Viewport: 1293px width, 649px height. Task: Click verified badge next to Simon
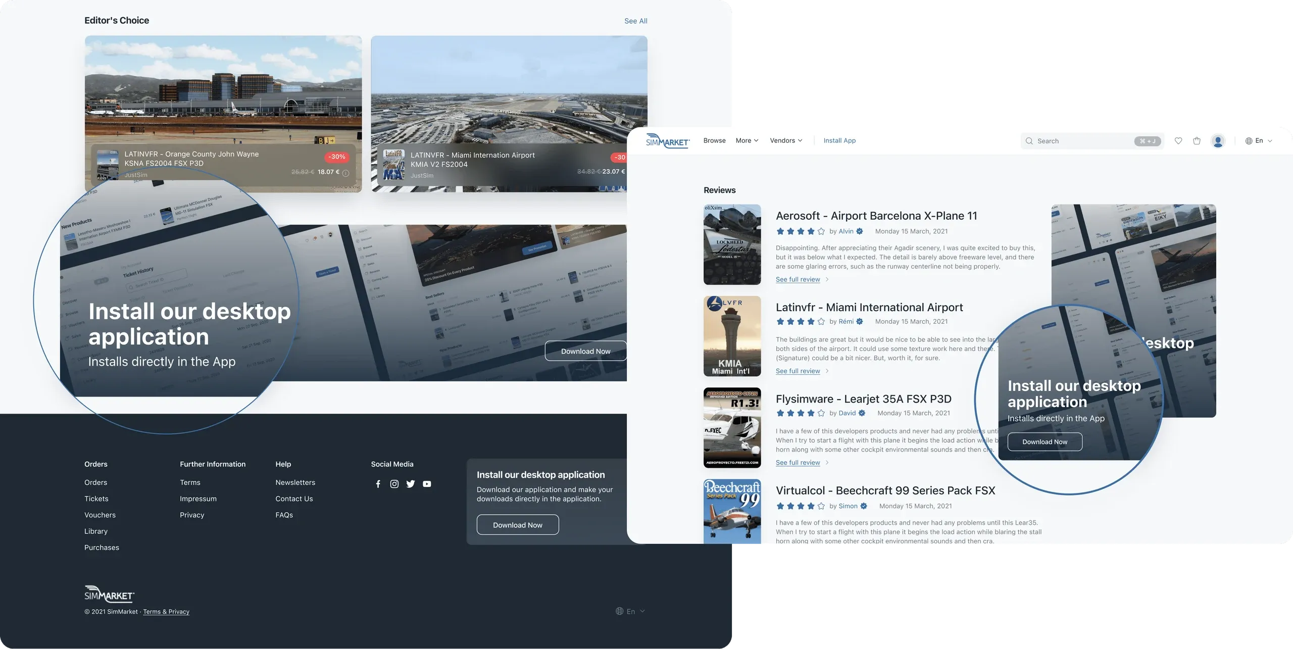[864, 506]
